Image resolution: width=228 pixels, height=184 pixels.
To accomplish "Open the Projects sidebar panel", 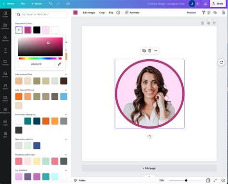I will point(5,63).
